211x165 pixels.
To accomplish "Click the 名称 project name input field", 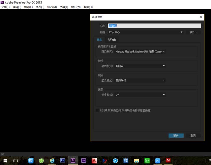I will click(x=154, y=26).
